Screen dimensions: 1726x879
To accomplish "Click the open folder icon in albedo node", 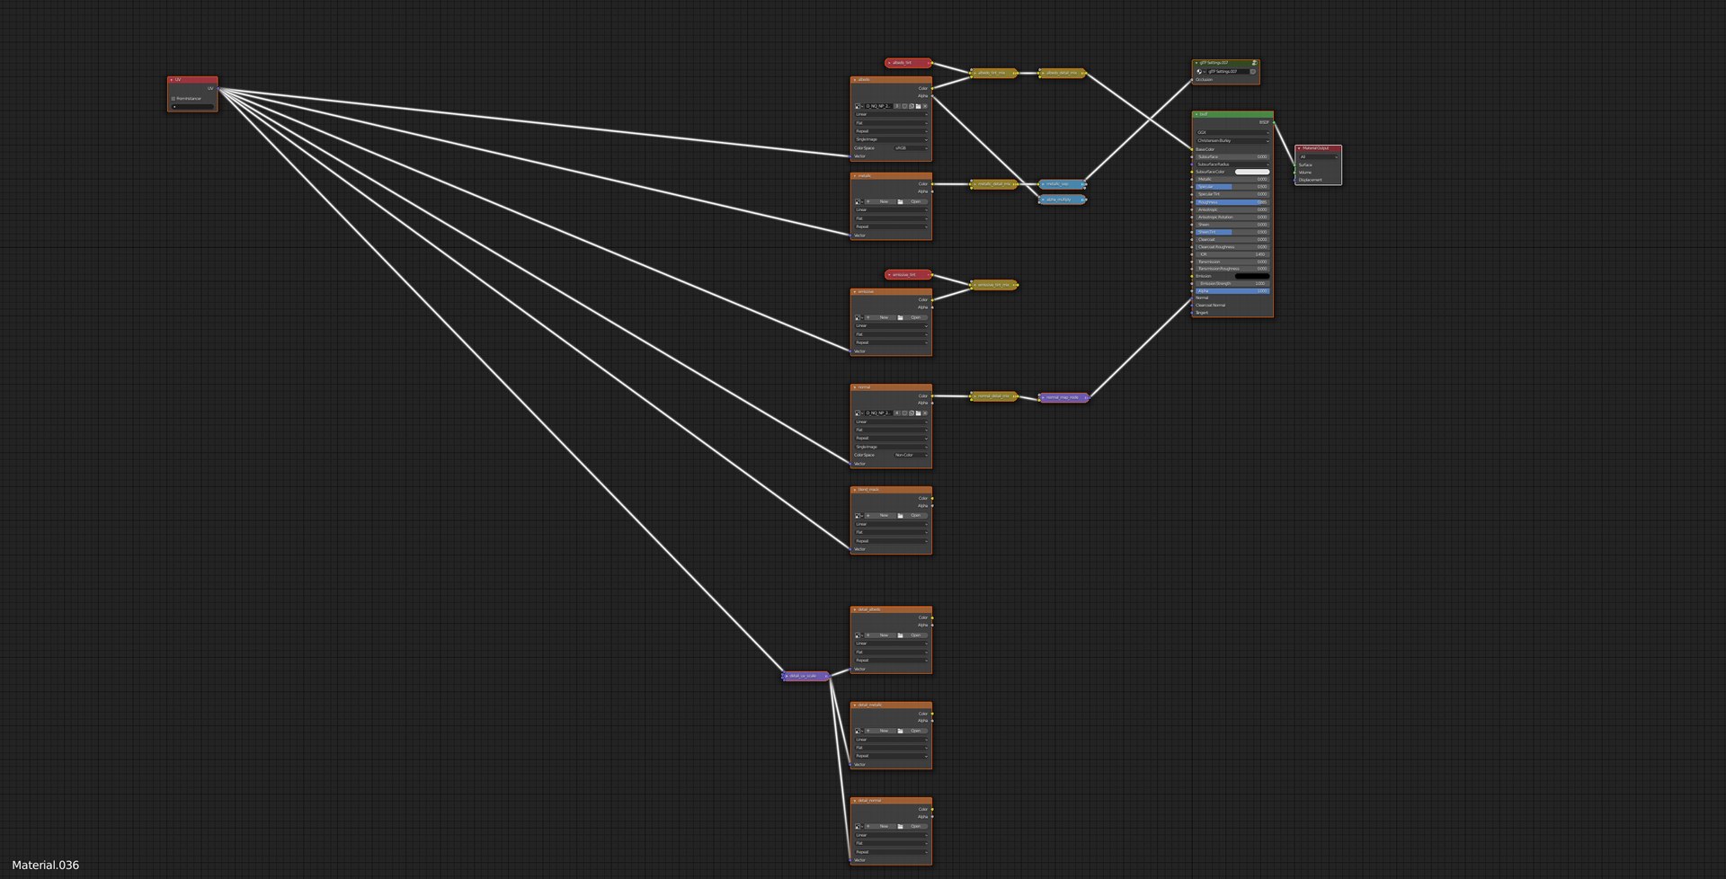I will pos(918,106).
